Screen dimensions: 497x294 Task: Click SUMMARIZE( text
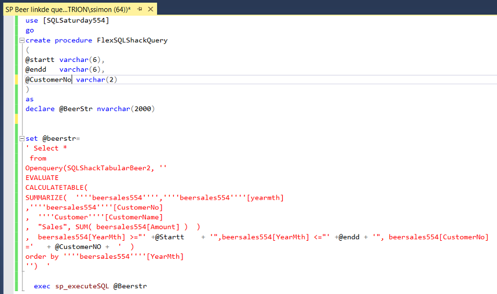tap(46, 198)
